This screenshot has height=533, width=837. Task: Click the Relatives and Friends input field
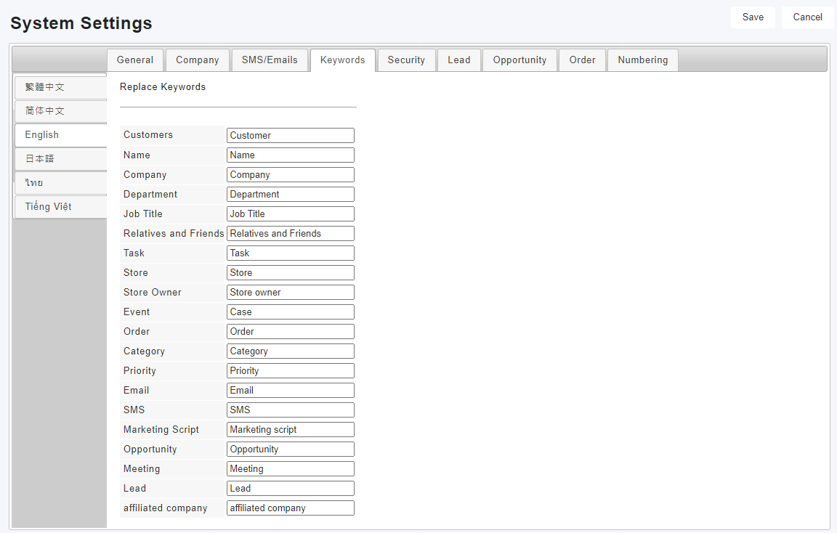coord(290,234)
